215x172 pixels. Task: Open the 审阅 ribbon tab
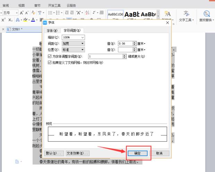pyautogui.click(x=6, y=6)
